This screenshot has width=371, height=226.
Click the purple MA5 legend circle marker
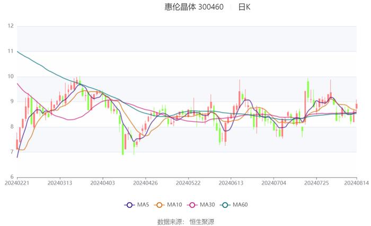(129, 205)
